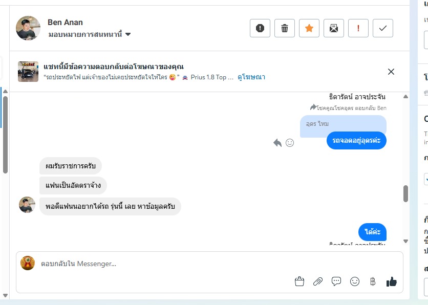Image resolution: width=428 pixels, height=305 pixels.
Task: Flag conversation as priority with the red exclamation
Action: tap(358, 28)
